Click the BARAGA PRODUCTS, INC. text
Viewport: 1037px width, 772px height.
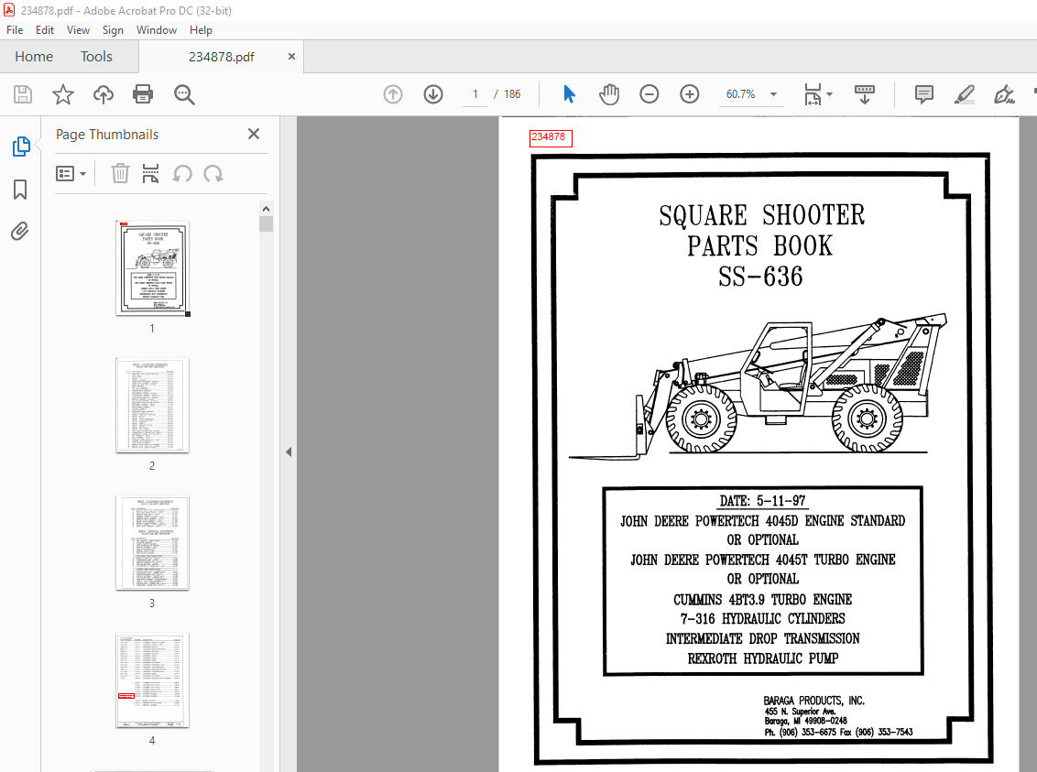tap(814, 701)
